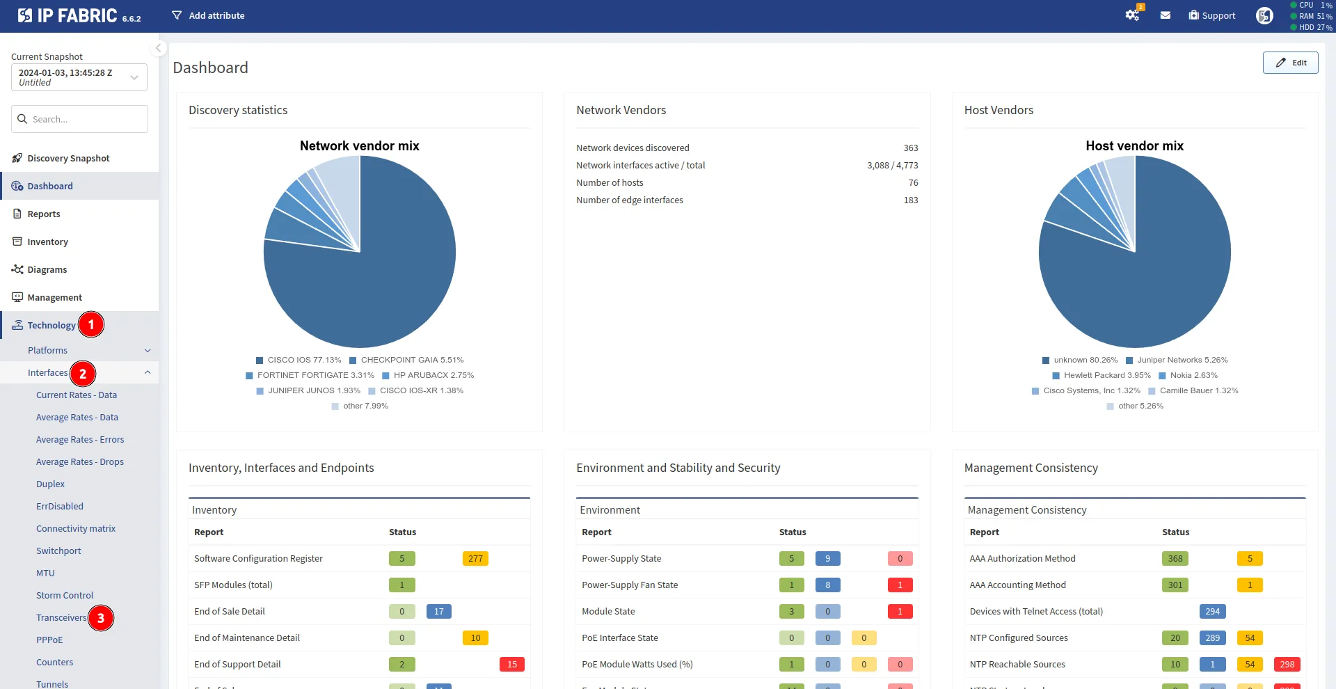This screenshot has height=689, width=1336.
Task: Click the IP Fabric logo
Action: pos(79,15)
